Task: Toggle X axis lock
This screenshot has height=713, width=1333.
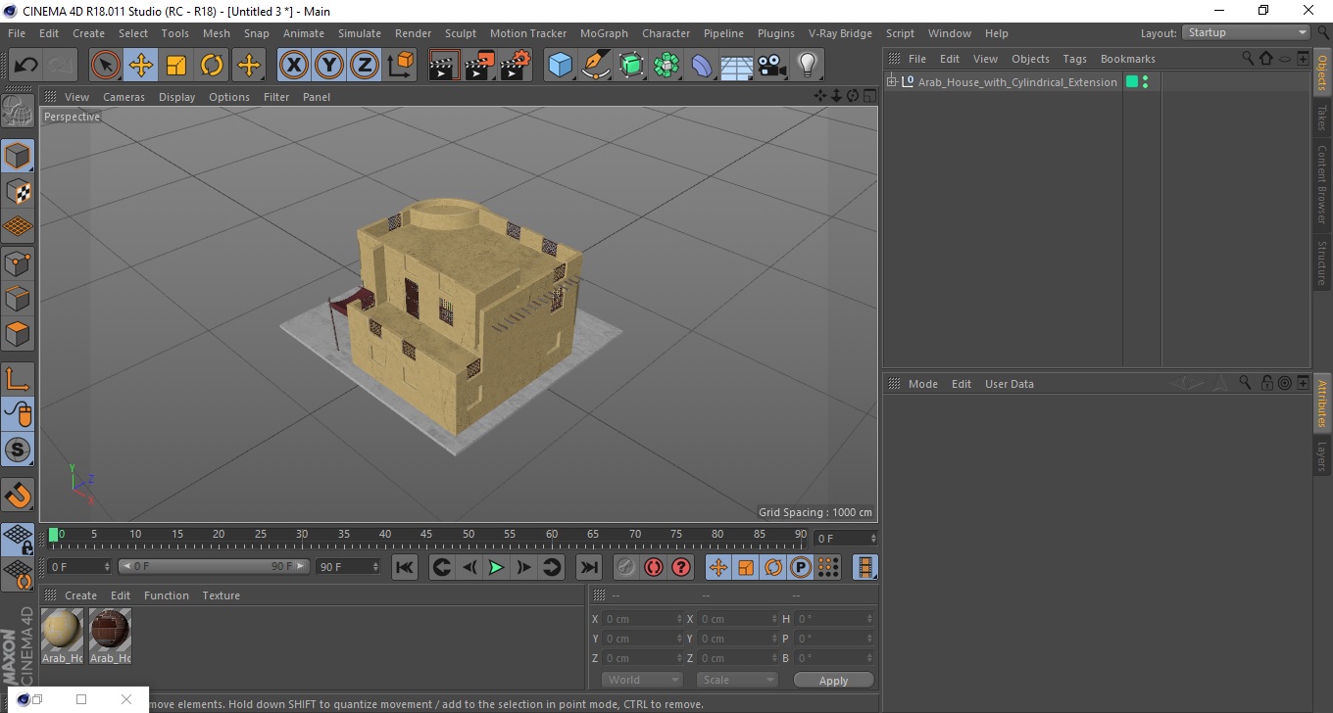Action: tap(293, 66)
